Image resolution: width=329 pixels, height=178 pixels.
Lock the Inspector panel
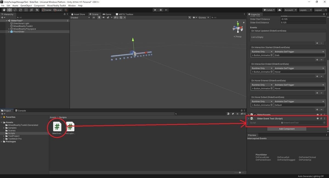tap(324, 14)
